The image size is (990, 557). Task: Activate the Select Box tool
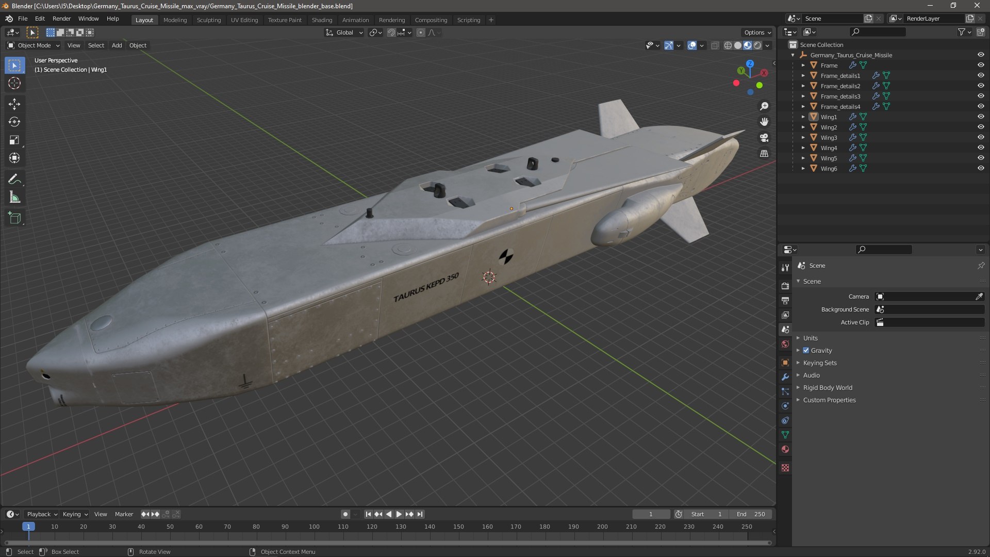pyautogui.click(x=14, y=65)
